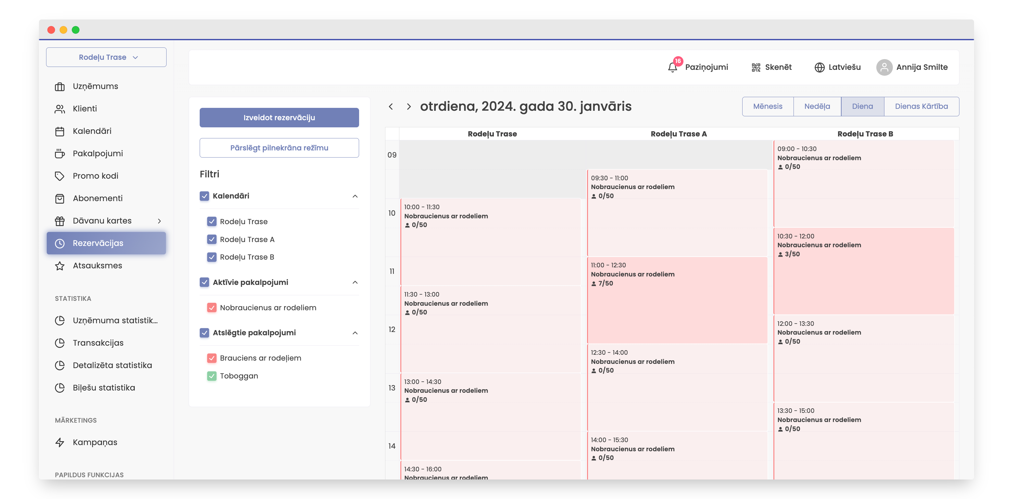The image size is (1013, 499).
Task: Open Annija Smilte user avatar
Action: (884, 67)
